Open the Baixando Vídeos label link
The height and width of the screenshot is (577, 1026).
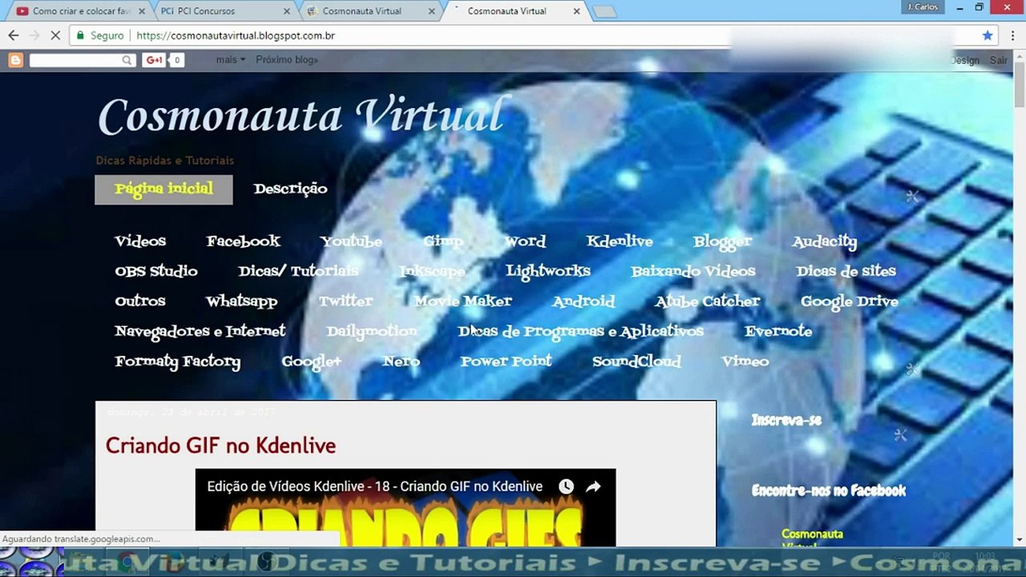pyautogui.click(x=693, y=271)
